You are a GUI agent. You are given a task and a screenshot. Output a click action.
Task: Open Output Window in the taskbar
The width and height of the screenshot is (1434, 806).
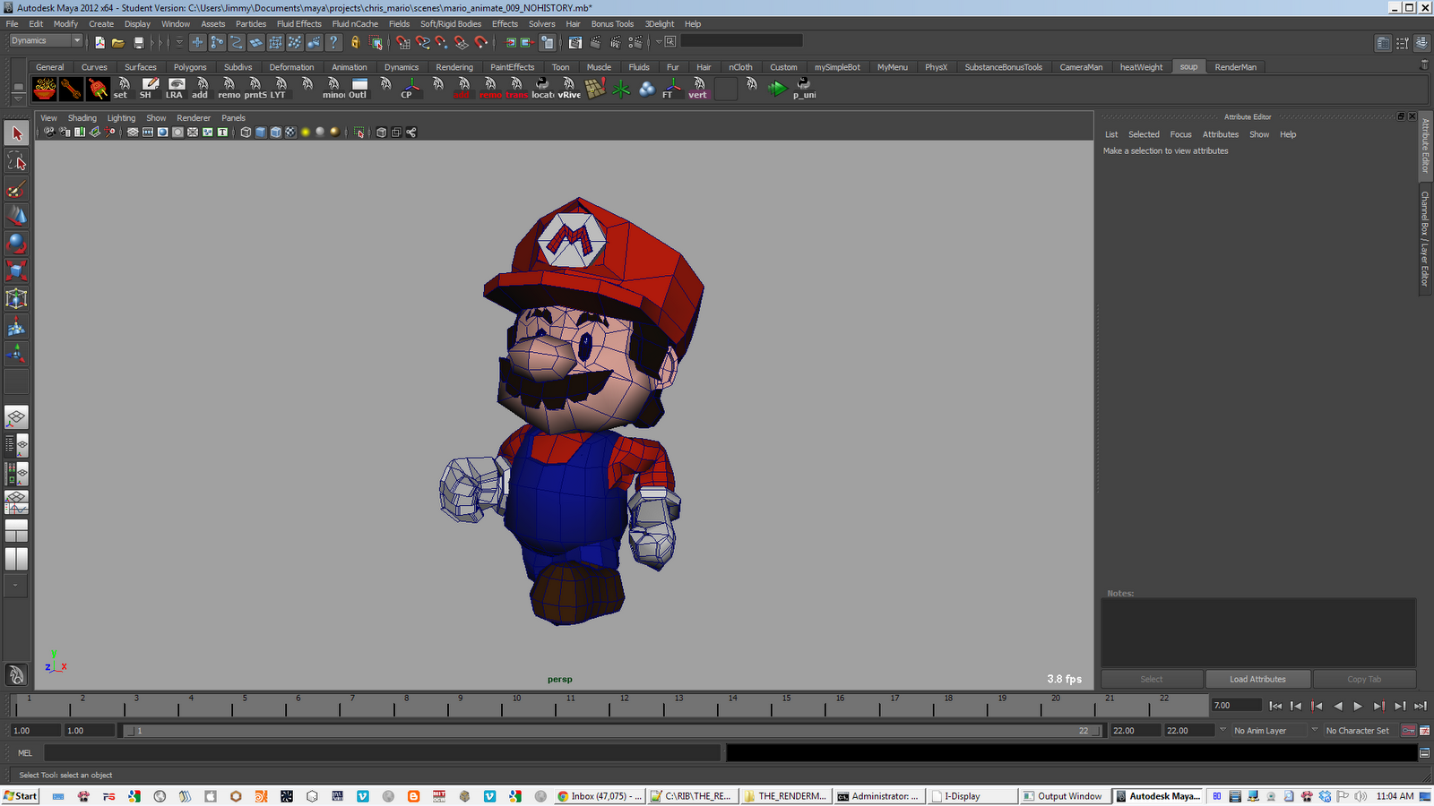1064,796
